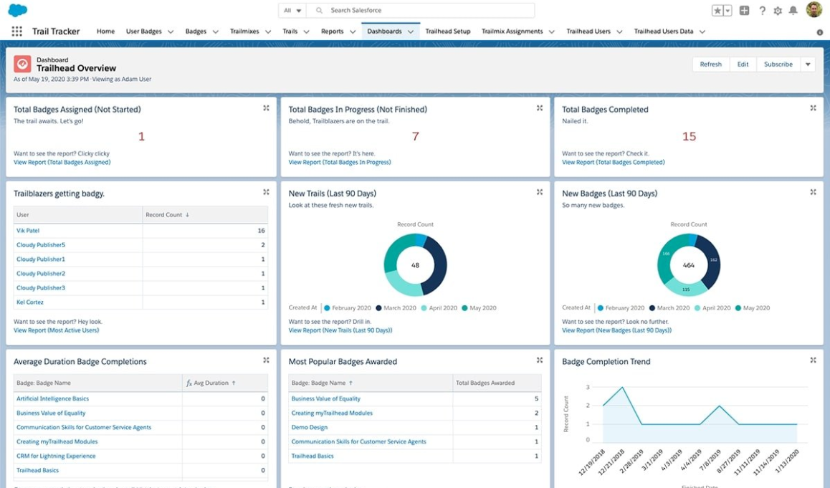Expand Average Duration Badge Completions widget

click(x=266, y=360)
